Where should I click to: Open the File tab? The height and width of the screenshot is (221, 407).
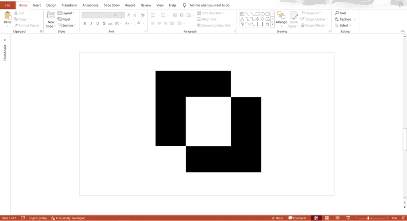[8, 5]
